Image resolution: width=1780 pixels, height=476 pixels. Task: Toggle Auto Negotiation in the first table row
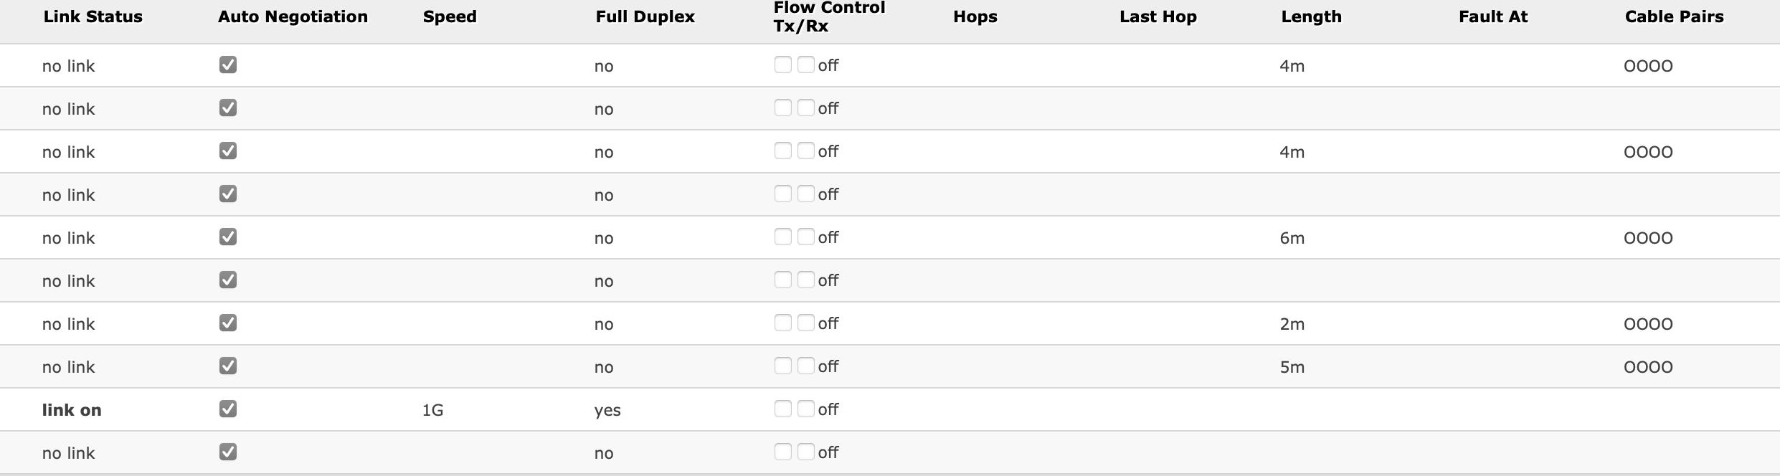228,65
